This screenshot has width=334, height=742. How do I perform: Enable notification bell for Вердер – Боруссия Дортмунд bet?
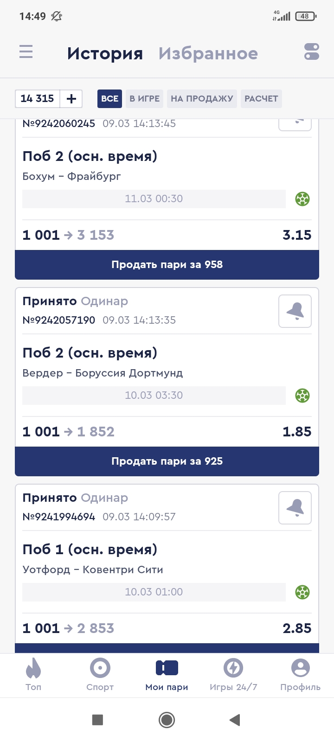(295, 311)
